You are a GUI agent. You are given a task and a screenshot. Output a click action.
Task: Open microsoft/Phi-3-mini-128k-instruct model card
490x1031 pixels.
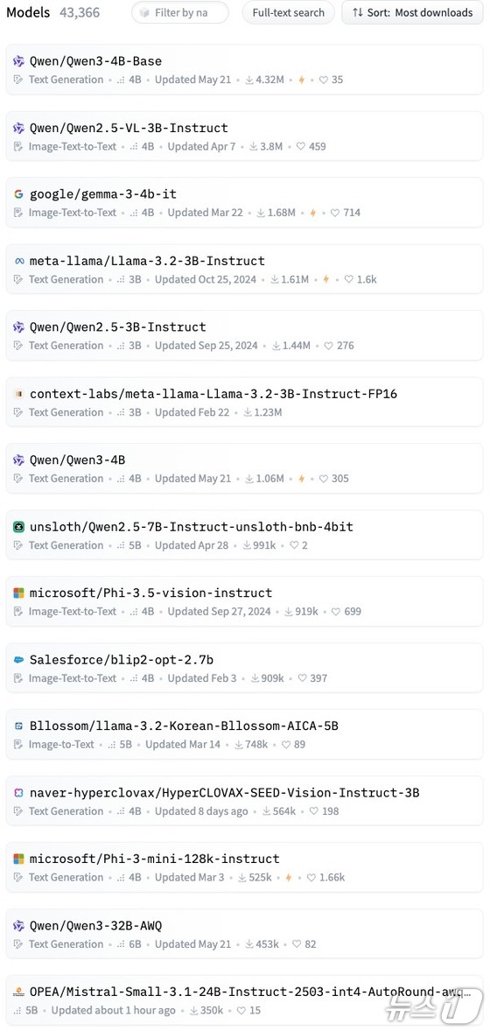155,859
